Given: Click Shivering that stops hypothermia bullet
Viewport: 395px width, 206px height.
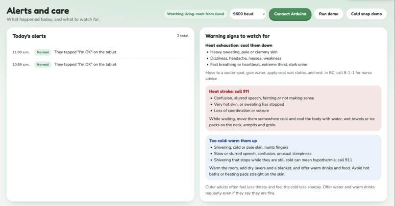Looking at the screenshot, I should pos(283,160).
